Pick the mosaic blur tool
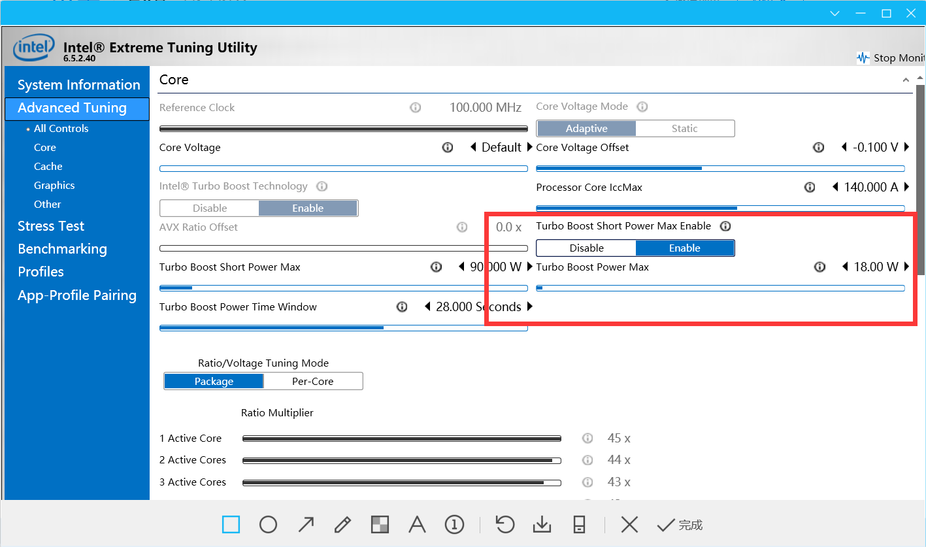Screen dimensions: 926x547 380,524
